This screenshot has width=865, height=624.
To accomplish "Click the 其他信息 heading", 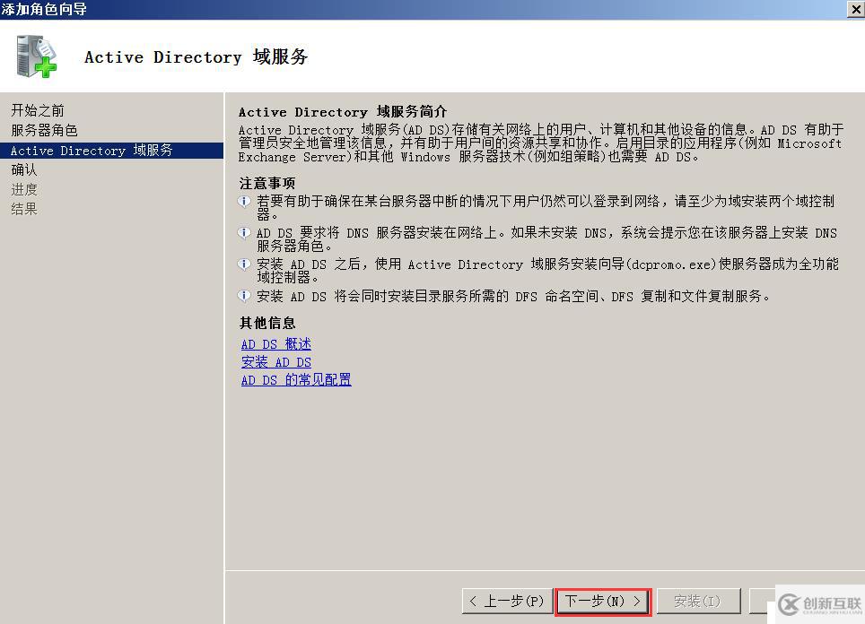I will coord(267,323).
